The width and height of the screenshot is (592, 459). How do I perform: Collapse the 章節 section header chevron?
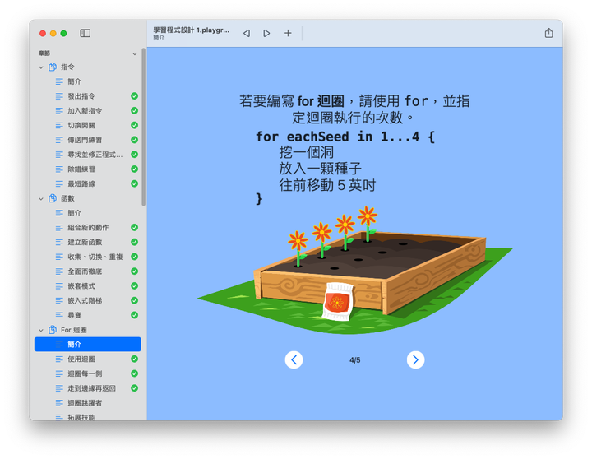click(x=134, y=53)
